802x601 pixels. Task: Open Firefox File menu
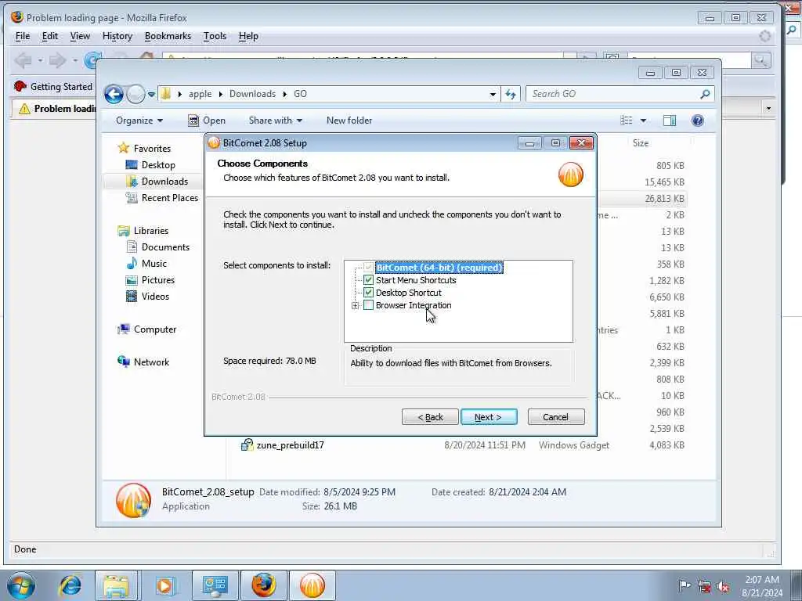click(x=23, y=36)
